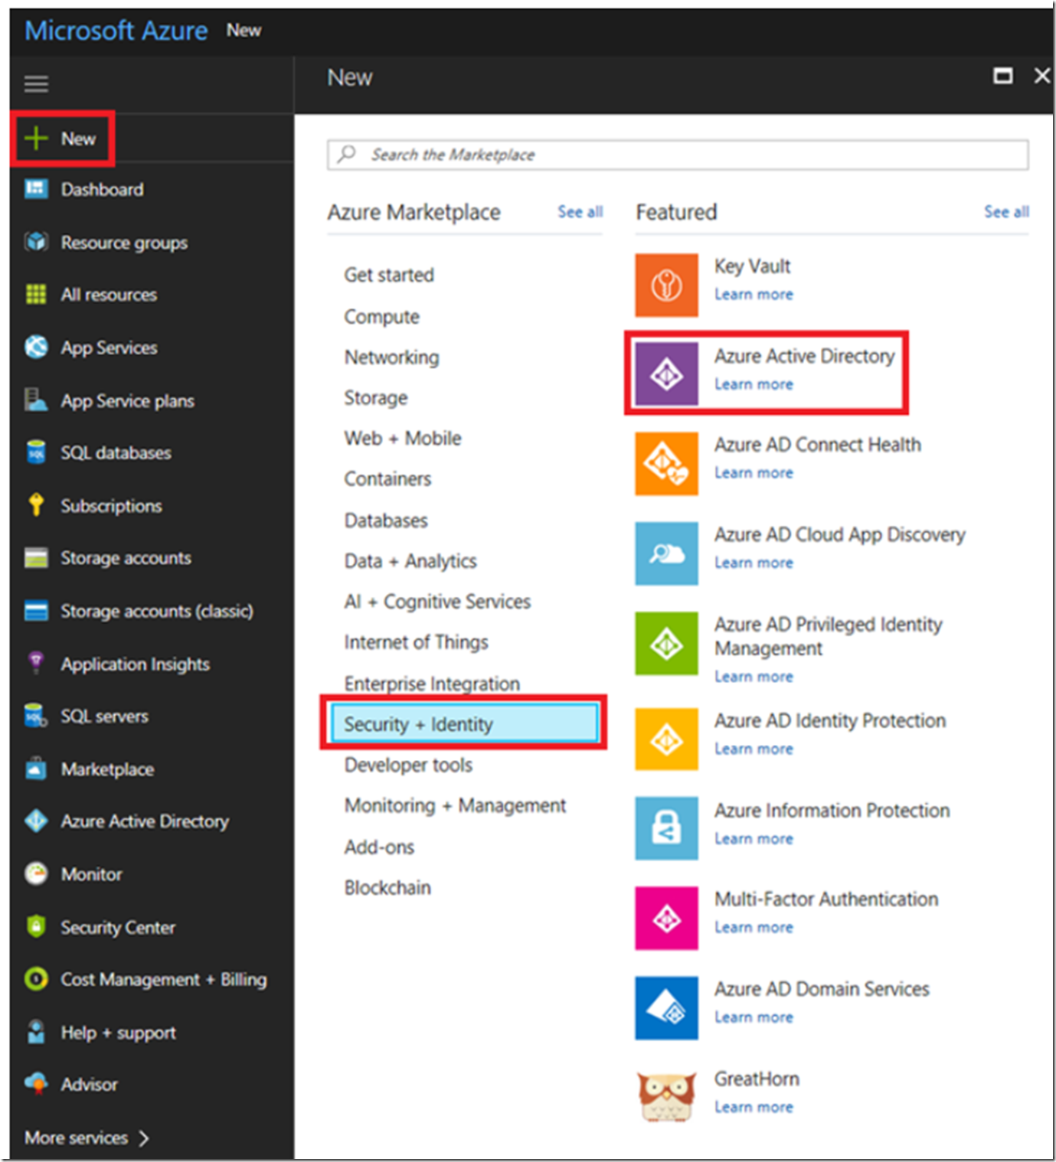Click the Application Insights bulb icon
The width and height of the screenshot is (1056, 1162).
point(36,663)
